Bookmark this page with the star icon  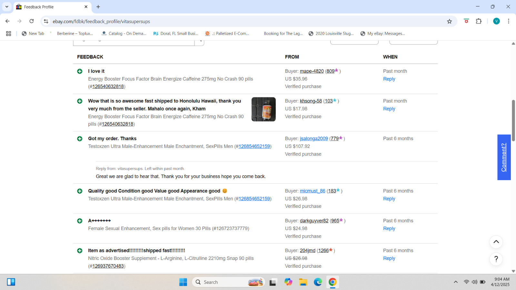(449, 21)
